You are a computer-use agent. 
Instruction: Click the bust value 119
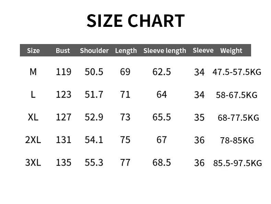(63, 72)
